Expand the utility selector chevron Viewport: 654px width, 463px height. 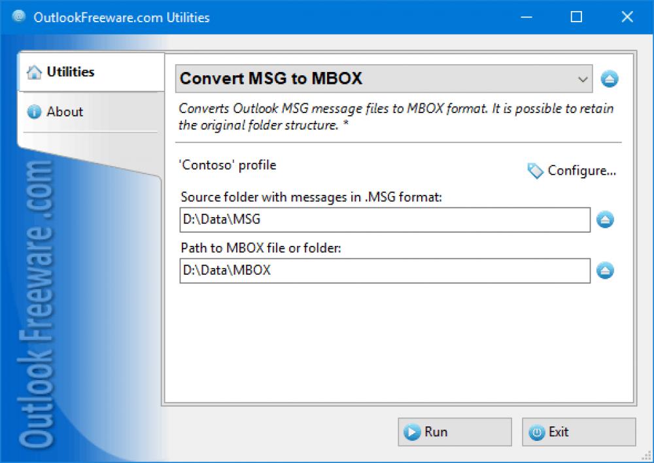pos(583,78)
